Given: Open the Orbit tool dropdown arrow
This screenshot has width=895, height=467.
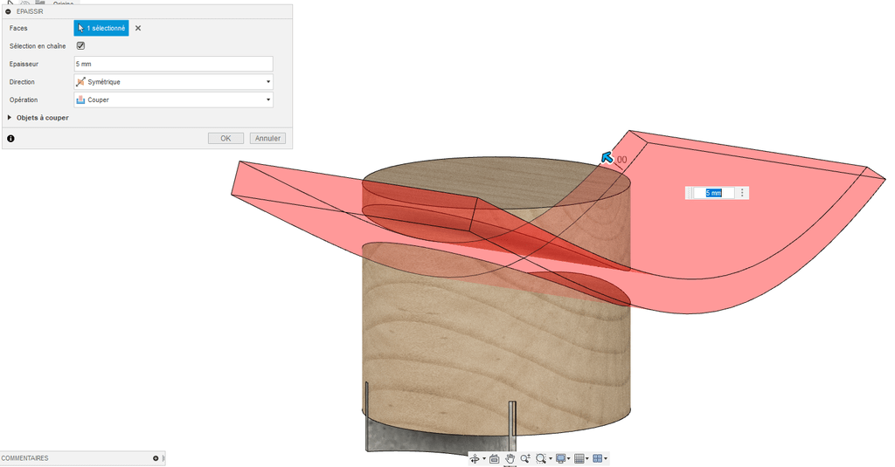Looking at the screenshot, I should pos(484,458).
